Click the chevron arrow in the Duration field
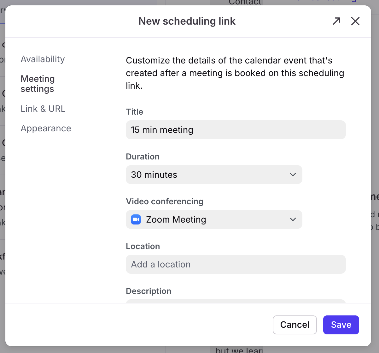 pos(293,175)
